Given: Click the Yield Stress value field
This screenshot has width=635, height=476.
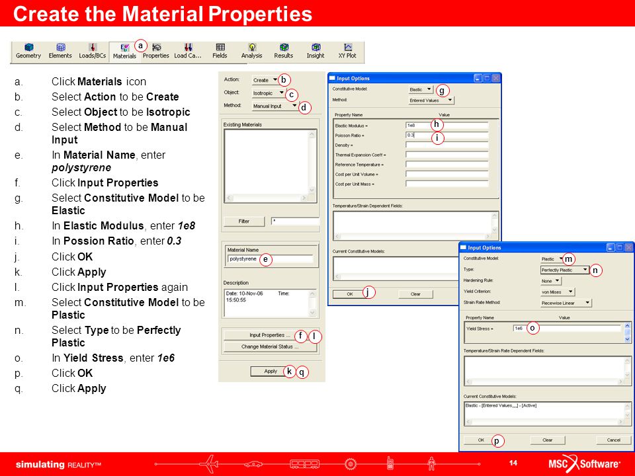Looking at the screenshot, I should coord(567,329).
